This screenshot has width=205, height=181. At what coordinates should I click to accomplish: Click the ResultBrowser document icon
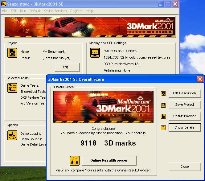(x=163, y=116)
